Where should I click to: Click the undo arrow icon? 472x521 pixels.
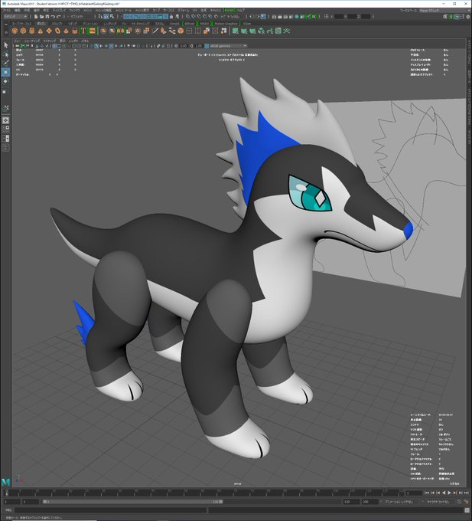(x=53, y=16)
